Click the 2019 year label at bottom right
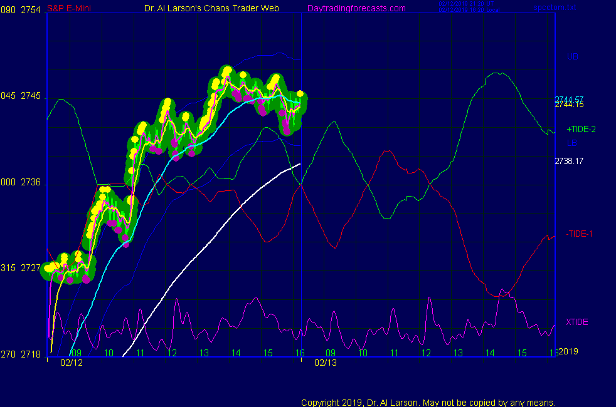This screenshot has width=616, height=407. click(x=570, y=351)
